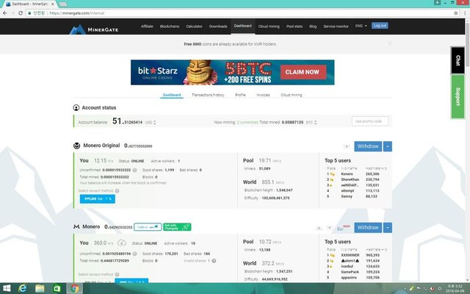The image size is (470, 294).
Task: Click Trade on button beside Monero
Action: click(148, 227)
